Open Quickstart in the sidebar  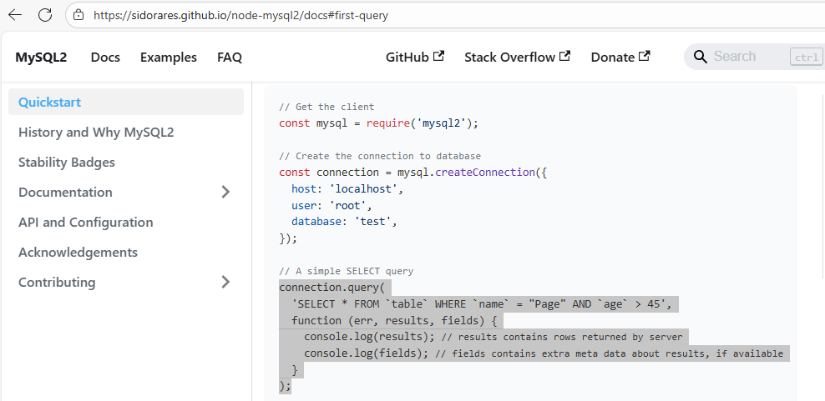click(x=50, y=103)
